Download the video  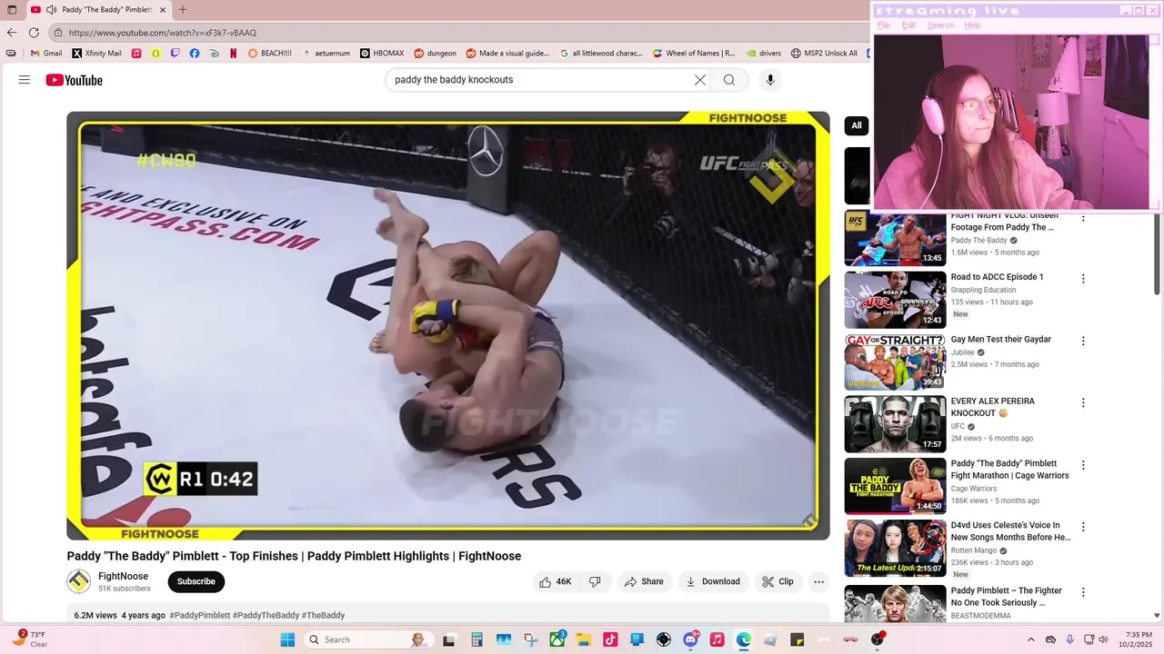point(712,581)
